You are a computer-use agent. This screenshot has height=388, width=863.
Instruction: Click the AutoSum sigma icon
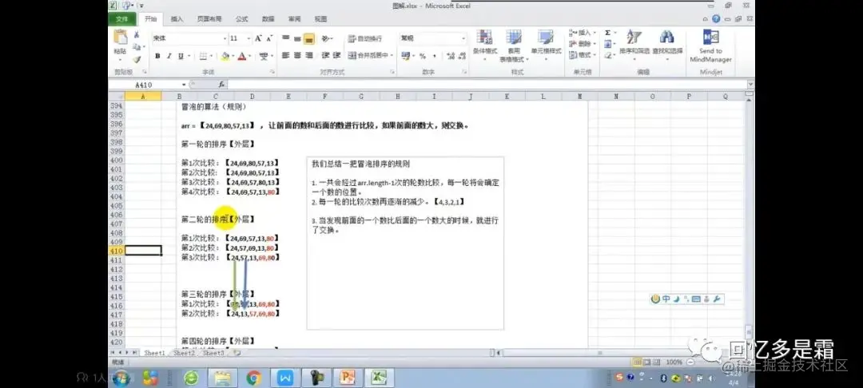(607, 33)
